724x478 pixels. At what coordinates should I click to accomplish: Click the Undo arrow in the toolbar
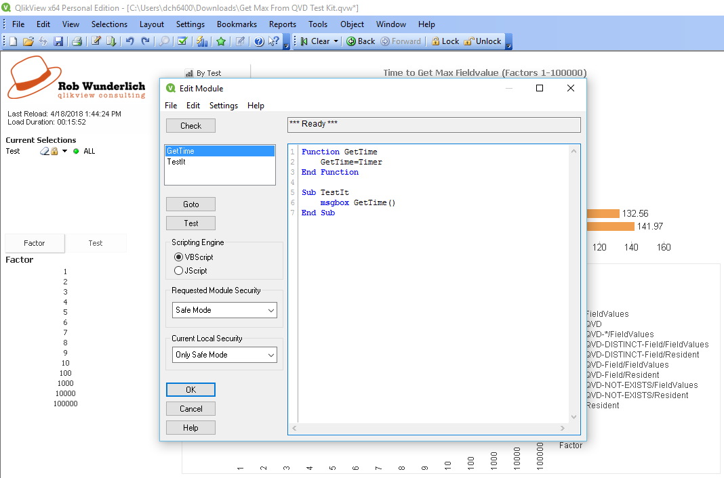pyautogui.click(x=129, y=41)
